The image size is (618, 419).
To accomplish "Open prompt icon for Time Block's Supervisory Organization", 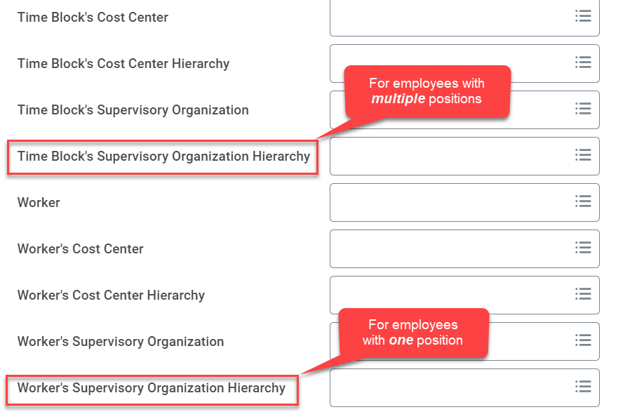I will (x=583, y=109).
